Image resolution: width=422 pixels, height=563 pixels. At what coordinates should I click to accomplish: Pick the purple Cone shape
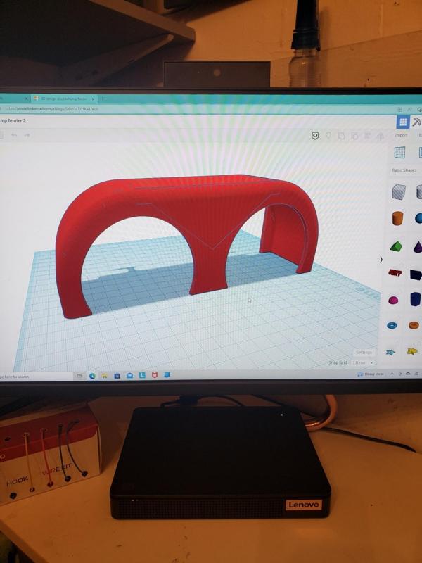tap(418, 247)
